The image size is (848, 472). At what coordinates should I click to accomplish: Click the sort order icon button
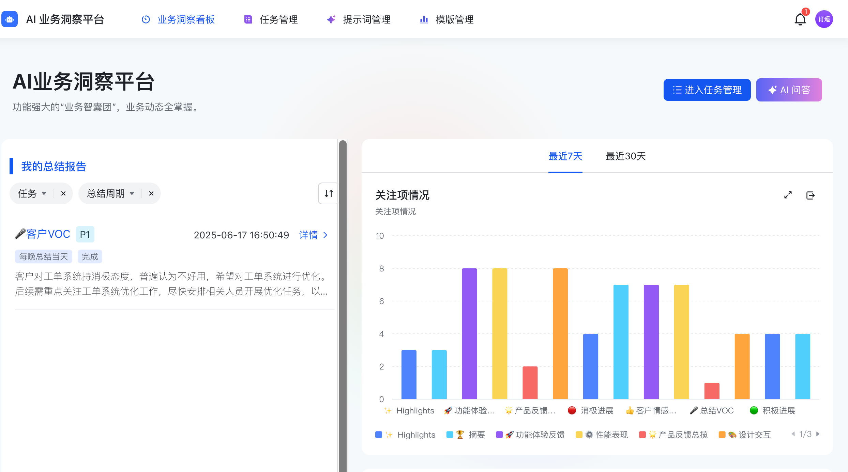[329, 193]
